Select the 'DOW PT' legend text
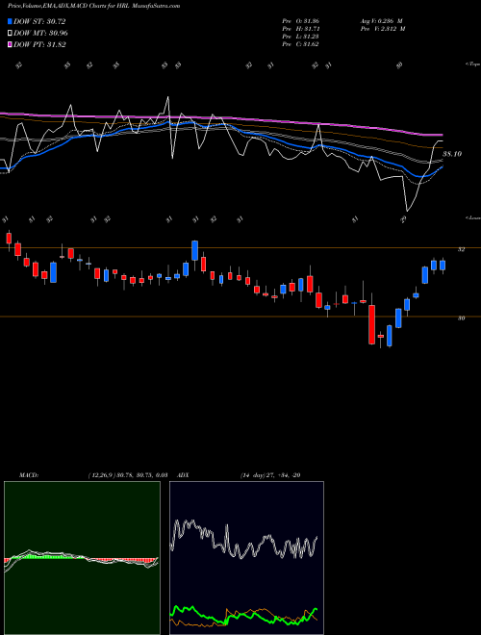The image size is (481, 635). click(39, 44)
